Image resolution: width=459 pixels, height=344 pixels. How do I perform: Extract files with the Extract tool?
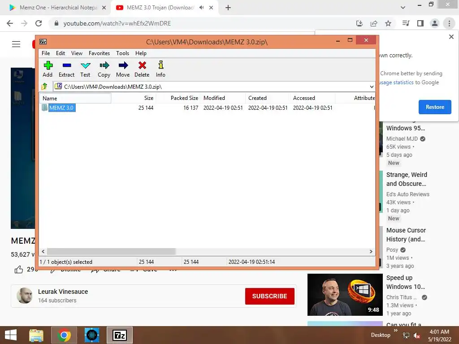[66, 69]
